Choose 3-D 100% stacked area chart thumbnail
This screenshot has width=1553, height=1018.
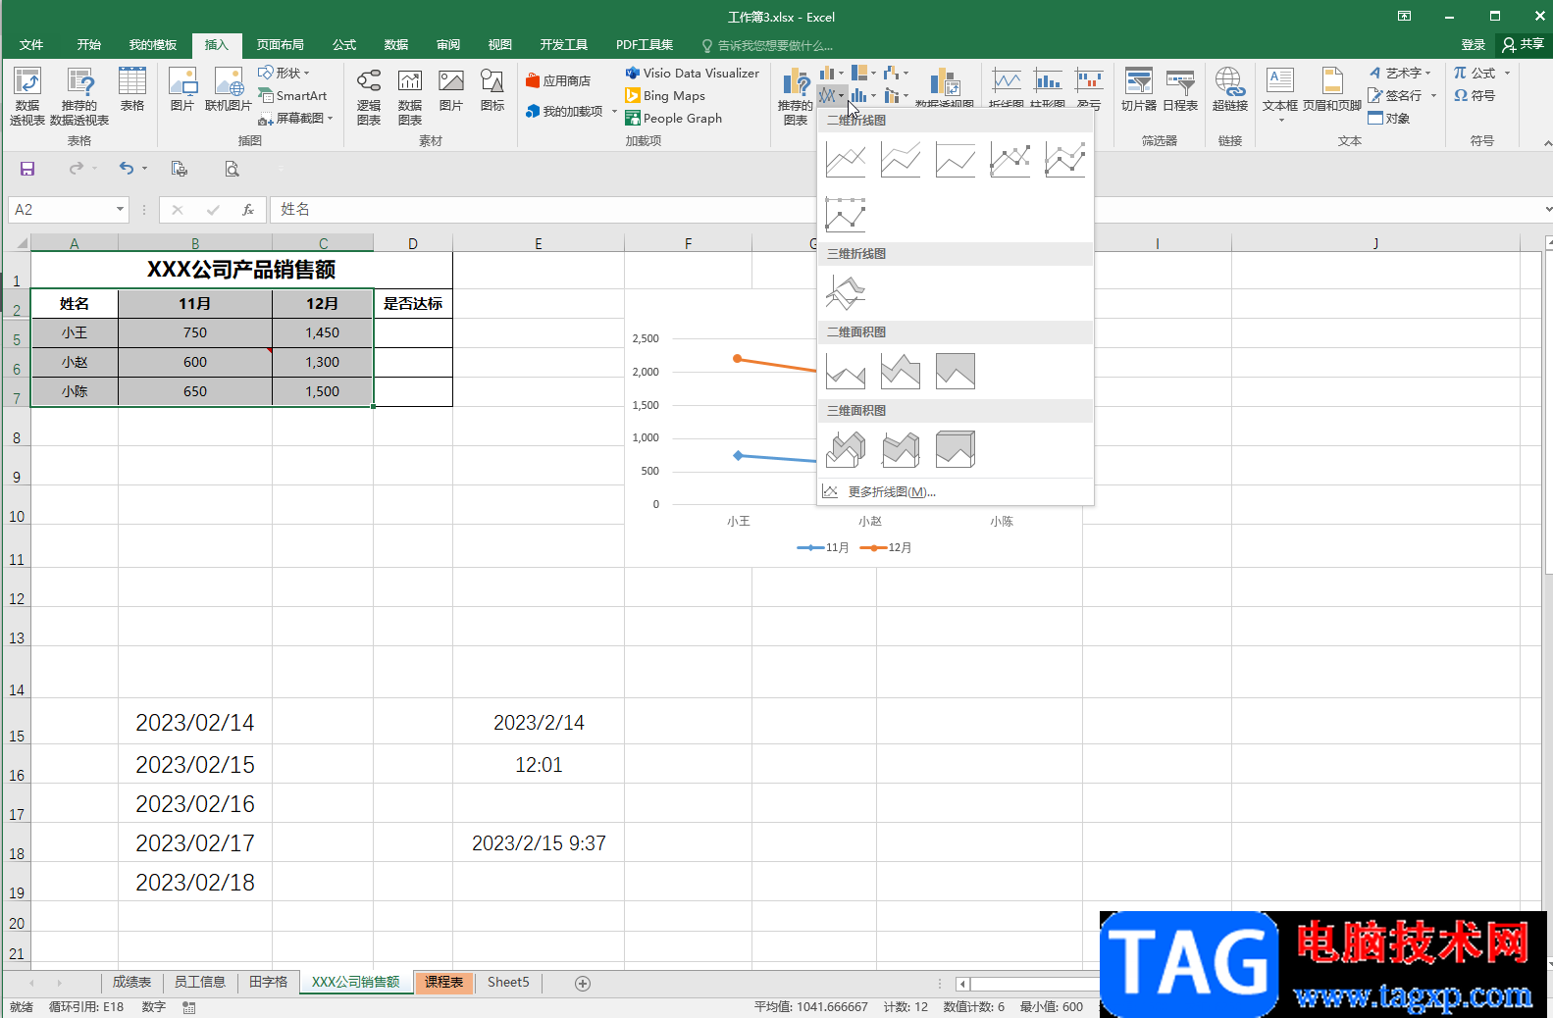pyautogui.click(x=956, y=449)
